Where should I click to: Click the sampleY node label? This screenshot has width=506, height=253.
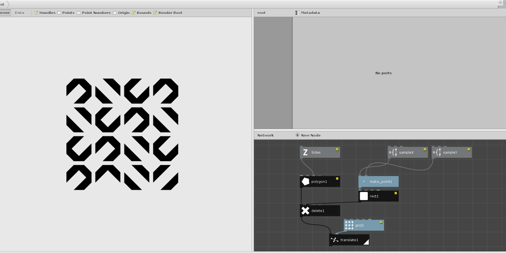coord(450,153)
